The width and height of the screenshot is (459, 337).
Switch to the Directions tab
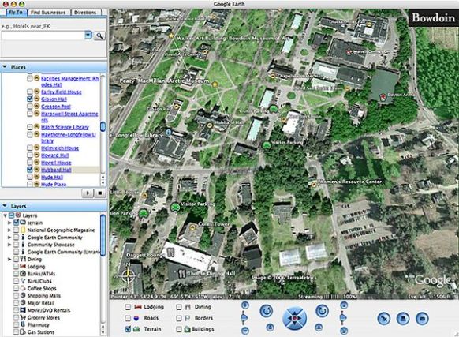85,13
